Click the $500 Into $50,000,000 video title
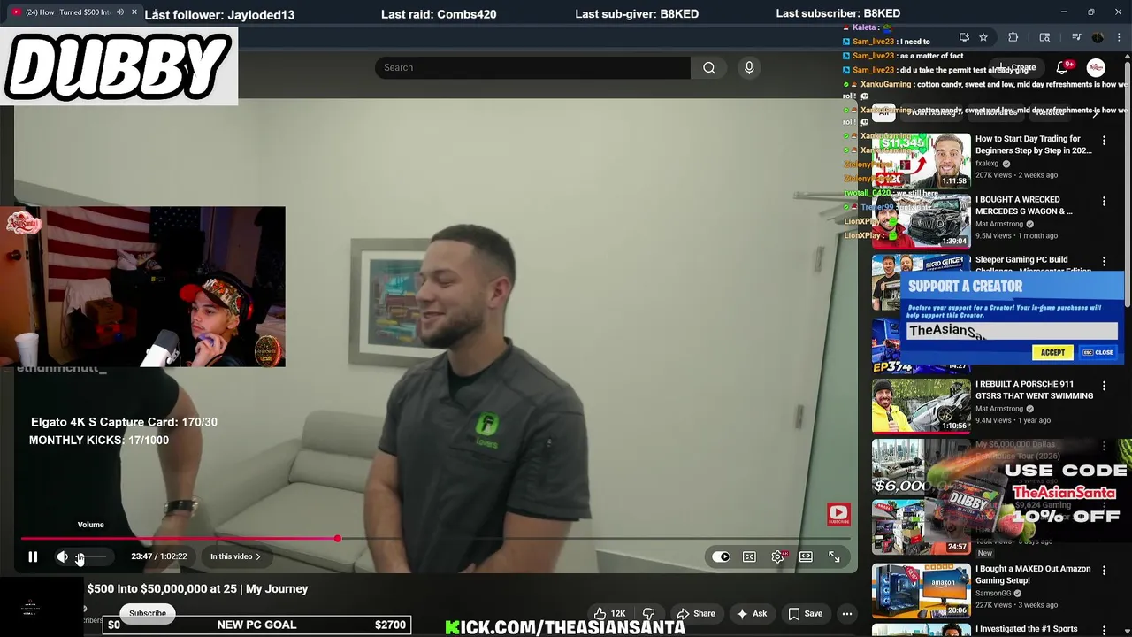 click(197, 588)
